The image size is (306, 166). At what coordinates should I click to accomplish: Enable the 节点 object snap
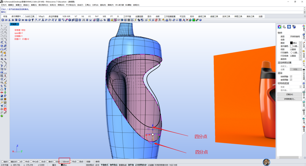71,162
